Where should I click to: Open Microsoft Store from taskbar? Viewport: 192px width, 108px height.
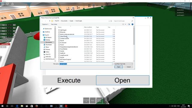coord(32,106)
